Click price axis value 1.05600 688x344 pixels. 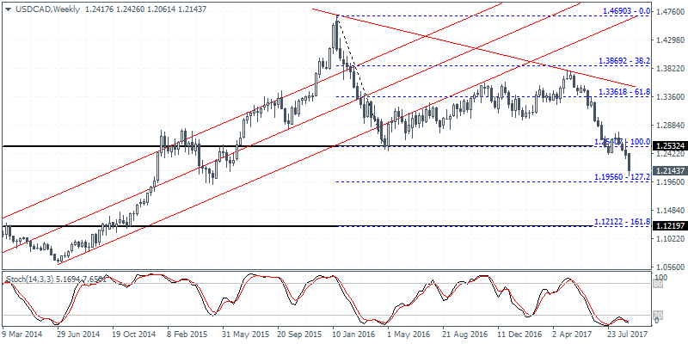pos(670,267)
